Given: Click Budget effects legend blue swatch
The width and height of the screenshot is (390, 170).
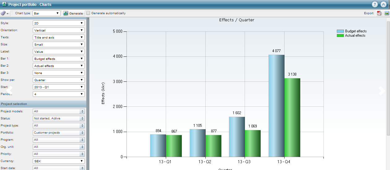Looking at the screenshot, I should (x=340, y=31).
